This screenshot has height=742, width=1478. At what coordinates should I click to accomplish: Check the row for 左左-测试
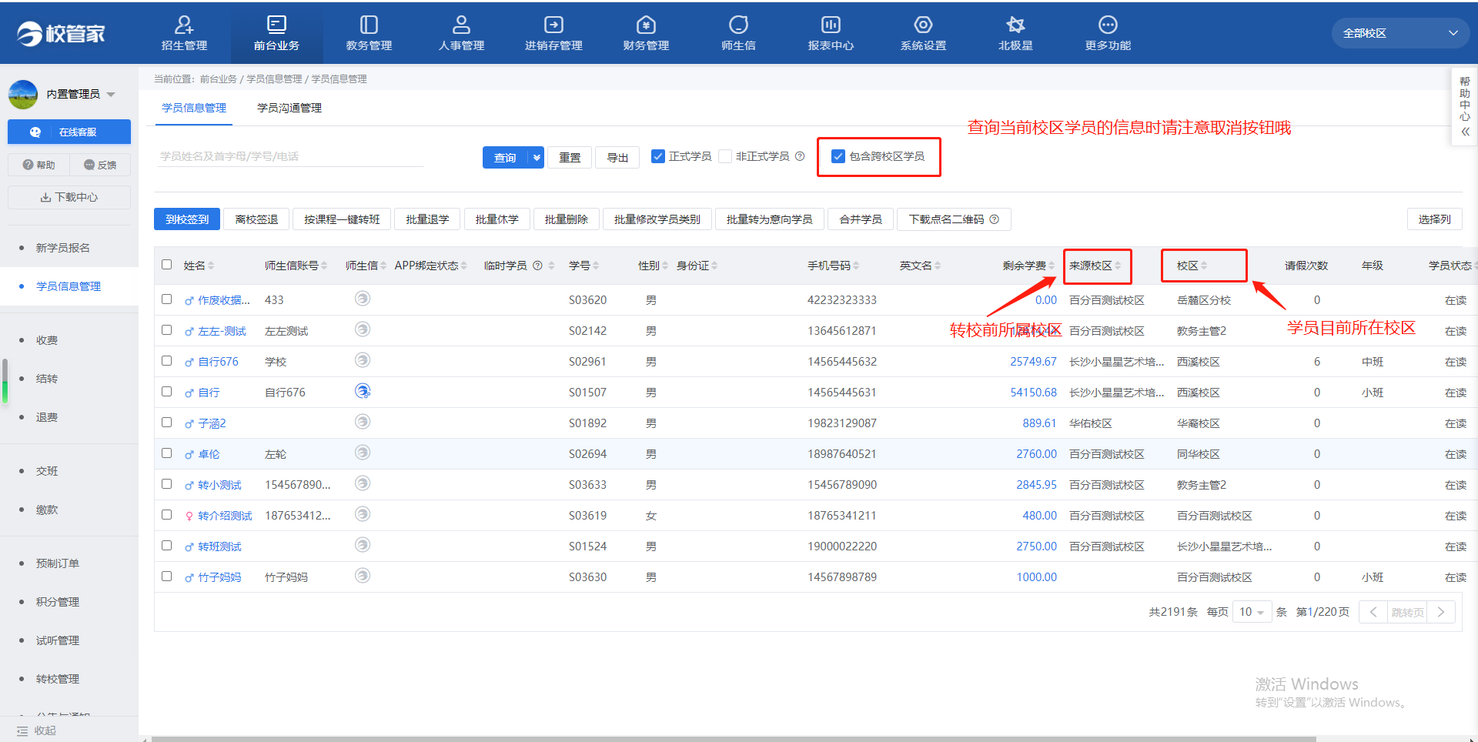pyautogui.click(x=166, y=329)
